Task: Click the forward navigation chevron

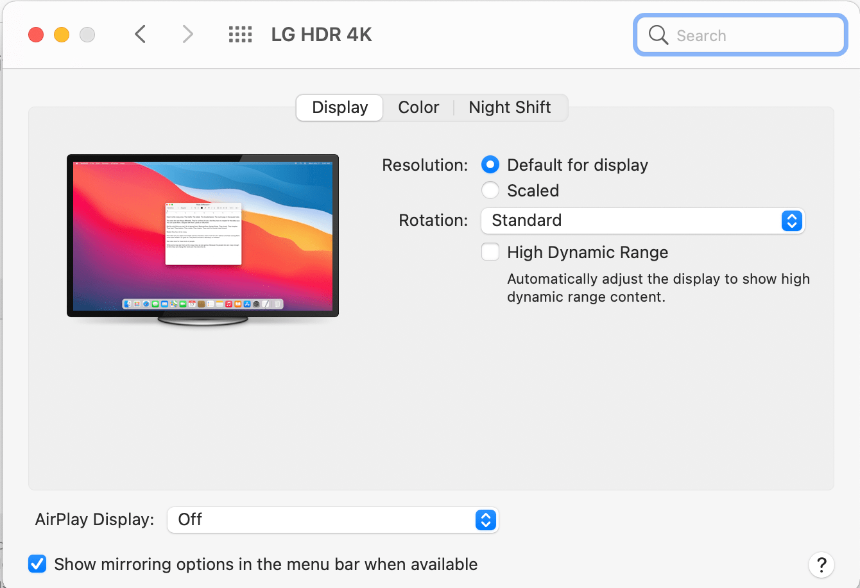Action: tap(187, 34)
